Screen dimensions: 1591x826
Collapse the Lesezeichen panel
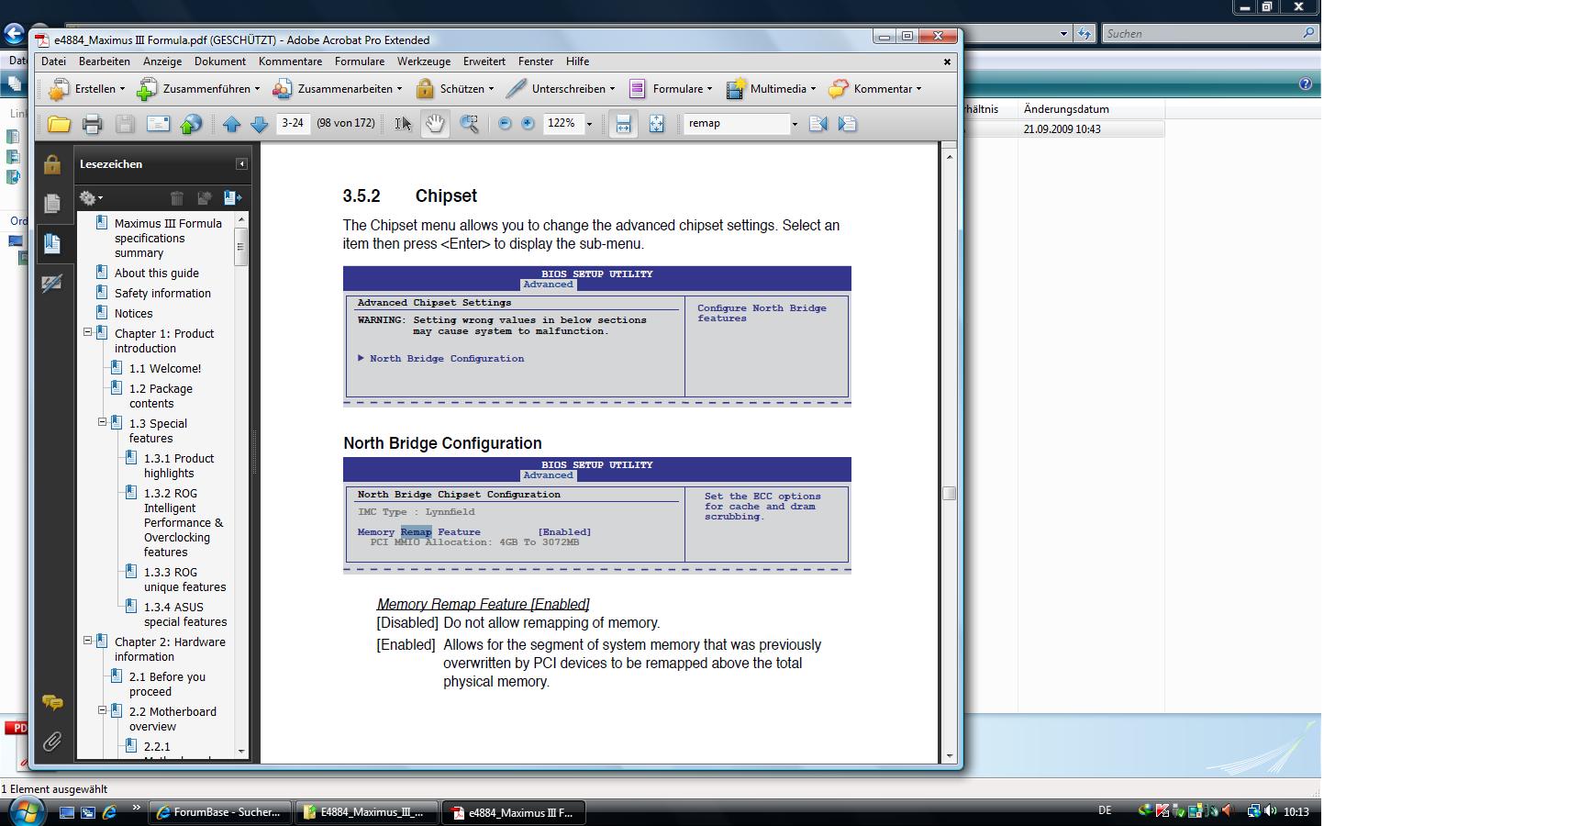click(241, 164)
